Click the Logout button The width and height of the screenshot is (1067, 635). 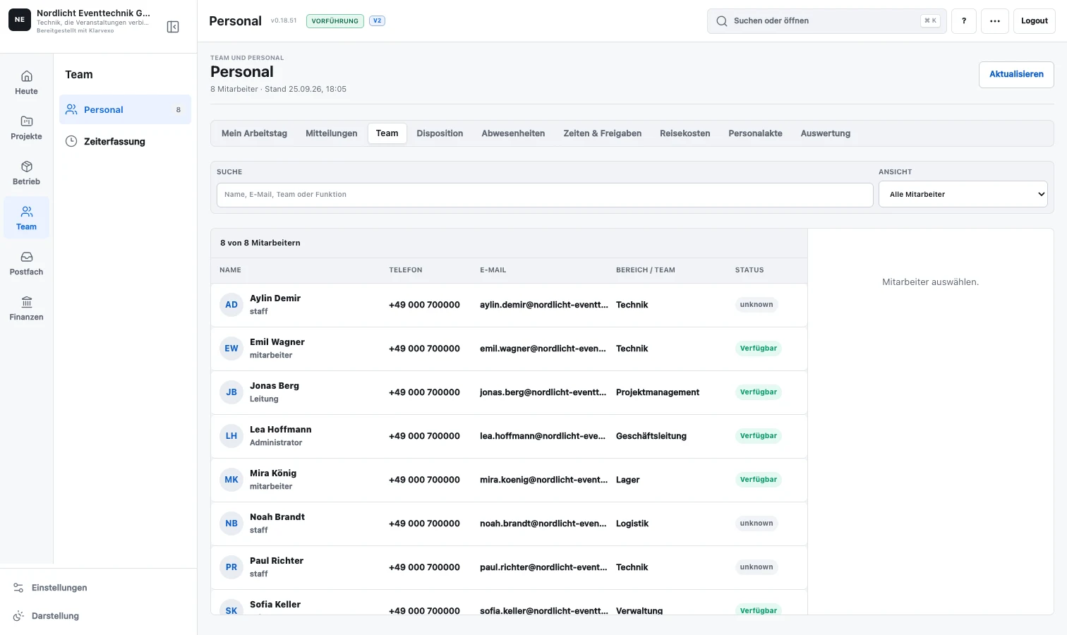(x=1035, y=21)
